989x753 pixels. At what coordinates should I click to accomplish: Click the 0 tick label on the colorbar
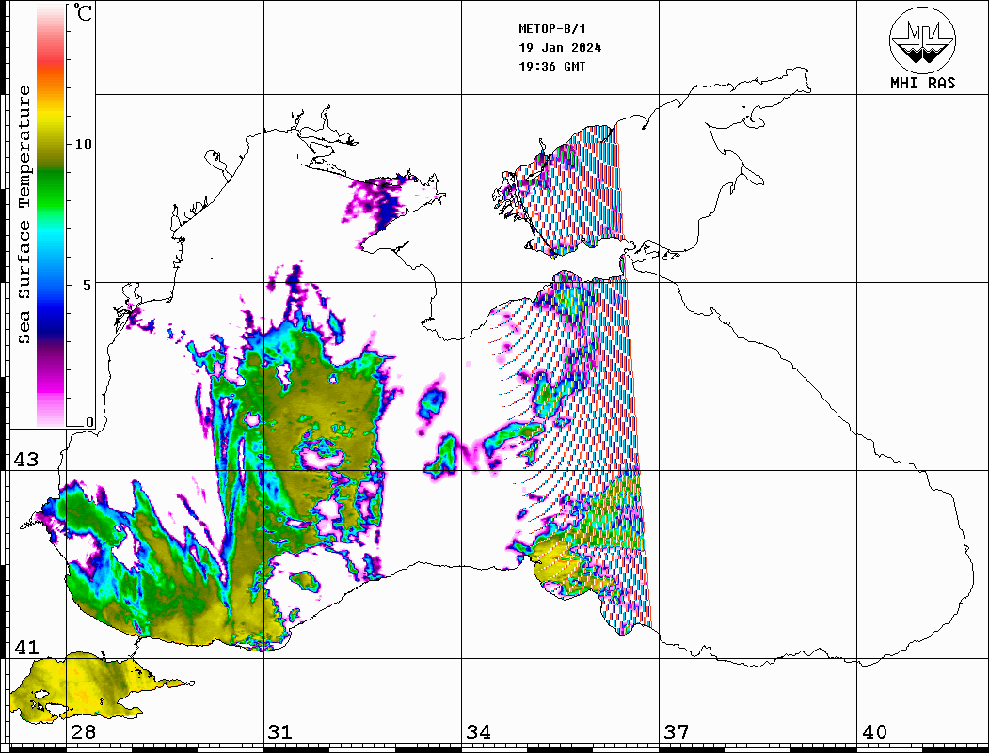pyautogui.click(x=89, y=422)
